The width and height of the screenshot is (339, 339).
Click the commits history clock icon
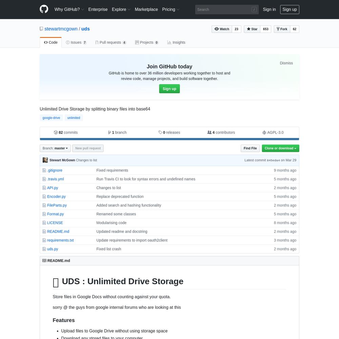(56, 133)
